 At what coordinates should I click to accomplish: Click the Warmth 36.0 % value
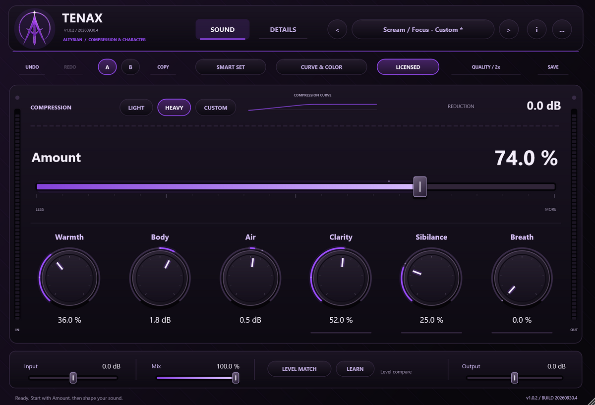pos(69,320)
